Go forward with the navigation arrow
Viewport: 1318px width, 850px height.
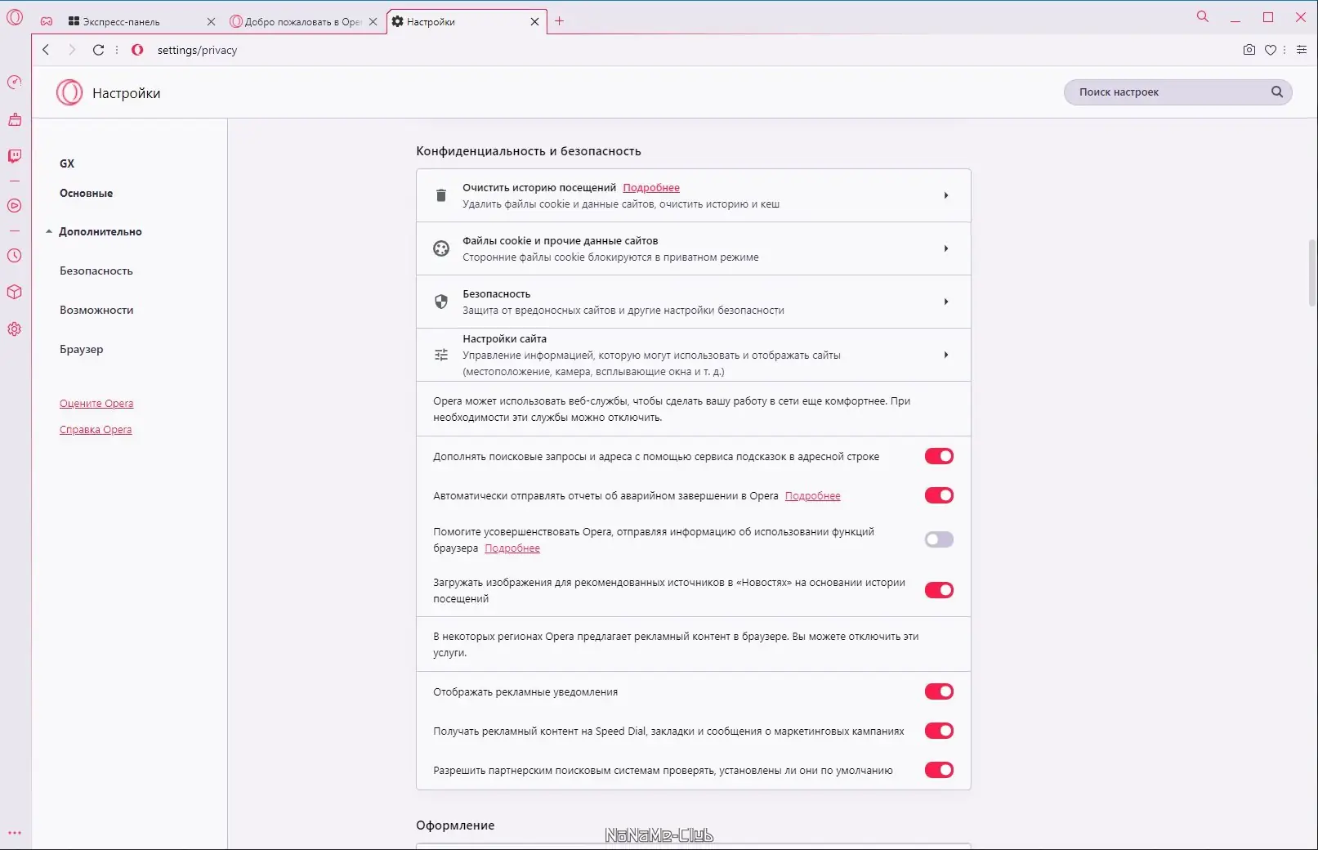(72, 50)
